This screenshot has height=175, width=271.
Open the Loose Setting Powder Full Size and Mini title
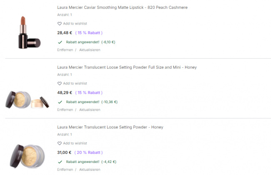(x=127, y=67)
